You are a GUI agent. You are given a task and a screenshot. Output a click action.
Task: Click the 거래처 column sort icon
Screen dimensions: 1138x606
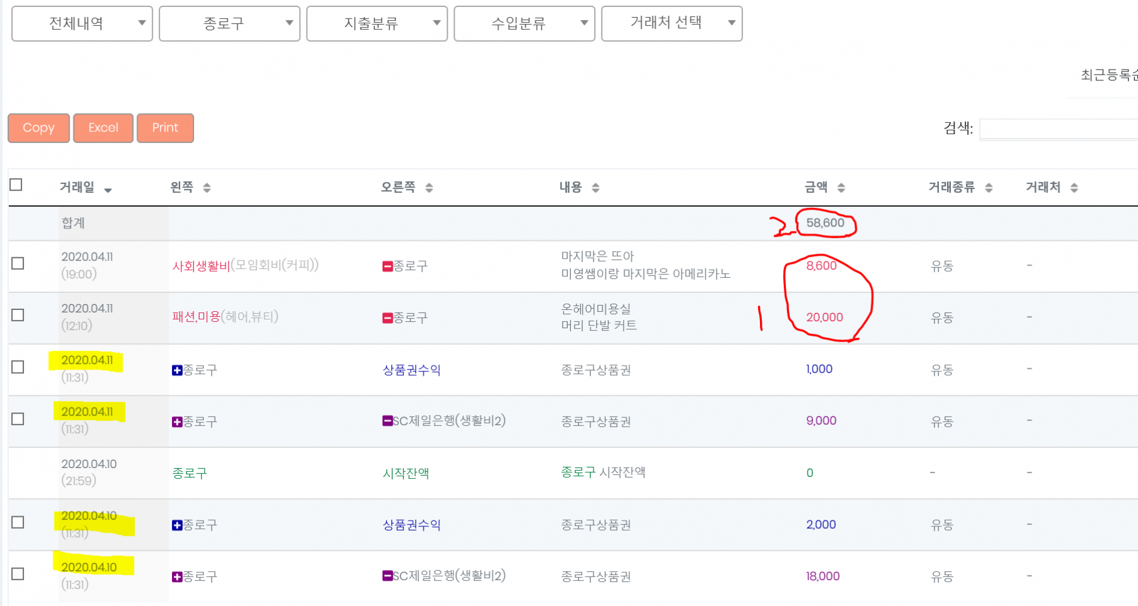point(1074,188)
